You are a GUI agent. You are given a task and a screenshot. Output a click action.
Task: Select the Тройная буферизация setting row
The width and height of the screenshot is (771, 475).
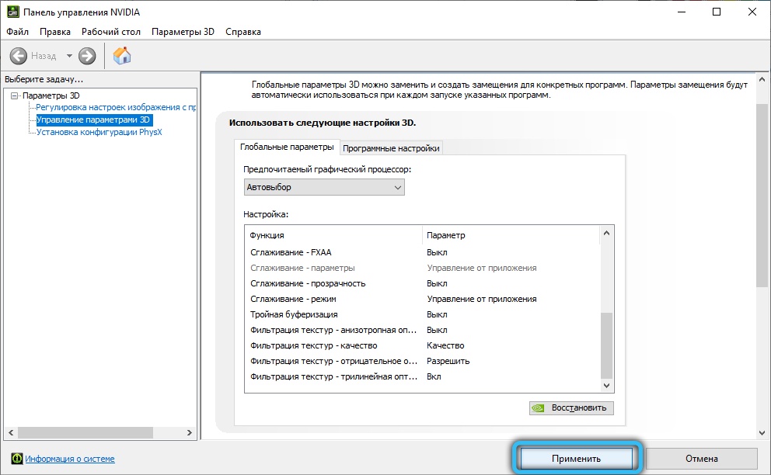click(x=294, y=314)
